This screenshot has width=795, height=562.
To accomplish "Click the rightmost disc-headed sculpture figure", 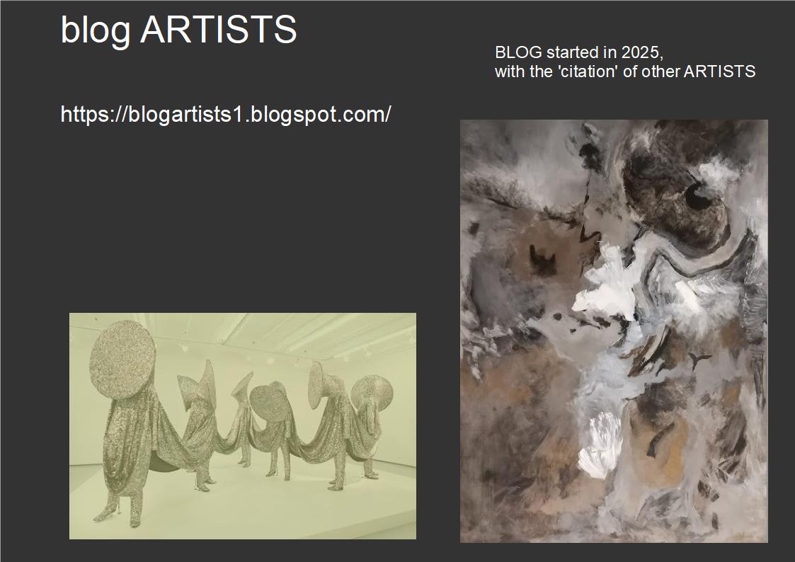I will 371,425.
